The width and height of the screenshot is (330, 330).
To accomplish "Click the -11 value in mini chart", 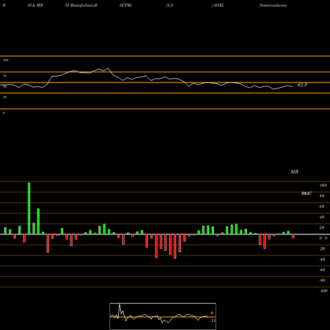I will pos(213,321).
